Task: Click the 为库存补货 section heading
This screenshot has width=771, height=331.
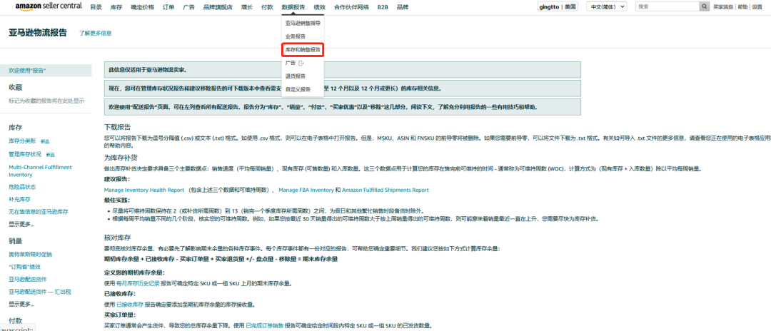Action: pos(121,157)
